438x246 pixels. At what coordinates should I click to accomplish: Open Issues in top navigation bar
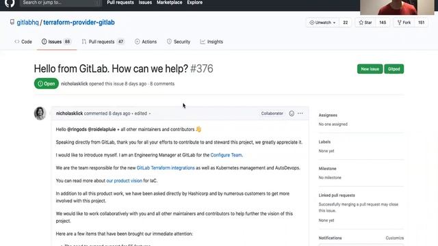(145, 3)
